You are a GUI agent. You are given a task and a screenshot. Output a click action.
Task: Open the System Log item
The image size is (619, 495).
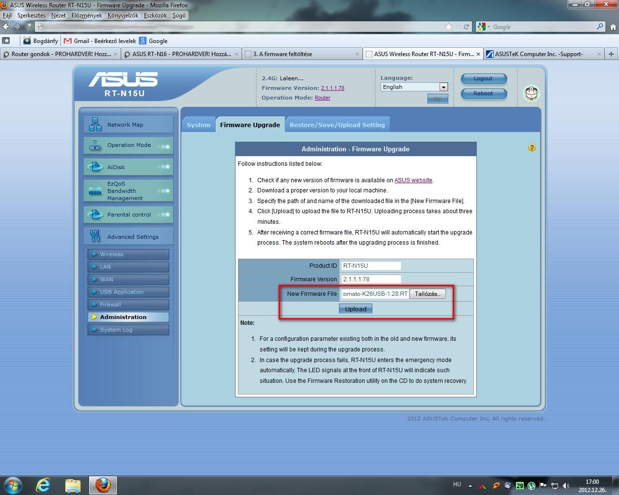coord(129,330)
